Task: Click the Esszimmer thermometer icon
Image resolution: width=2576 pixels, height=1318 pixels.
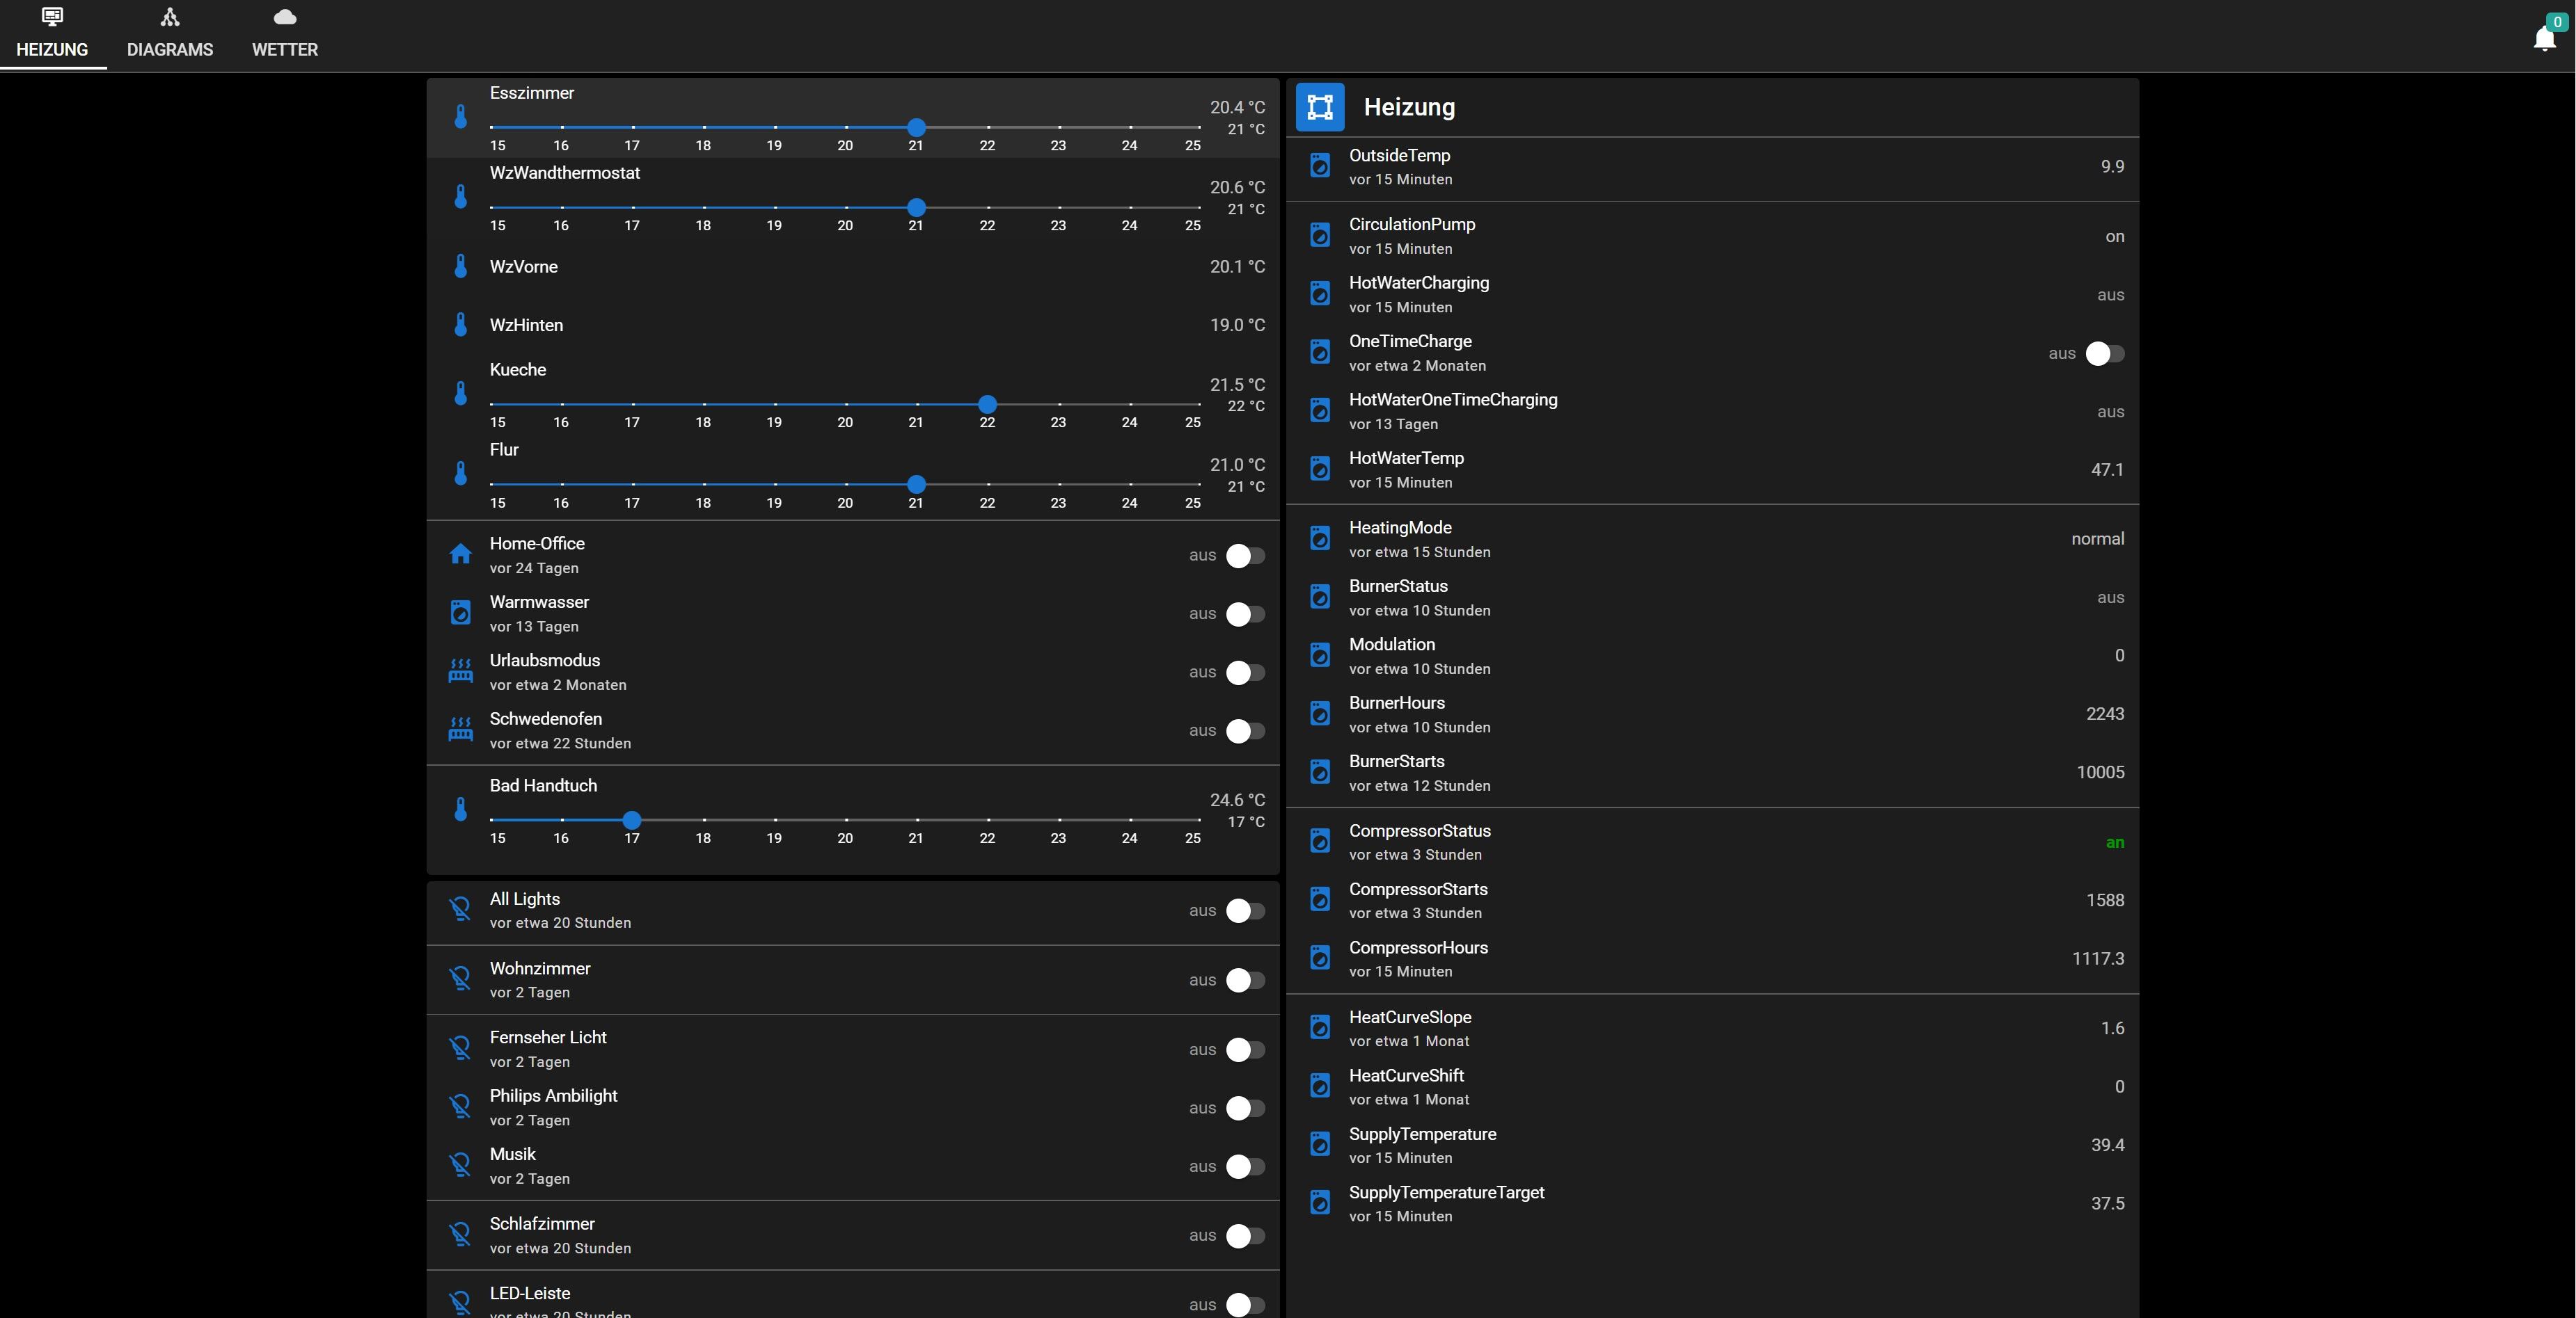Action: click(460, 117)
